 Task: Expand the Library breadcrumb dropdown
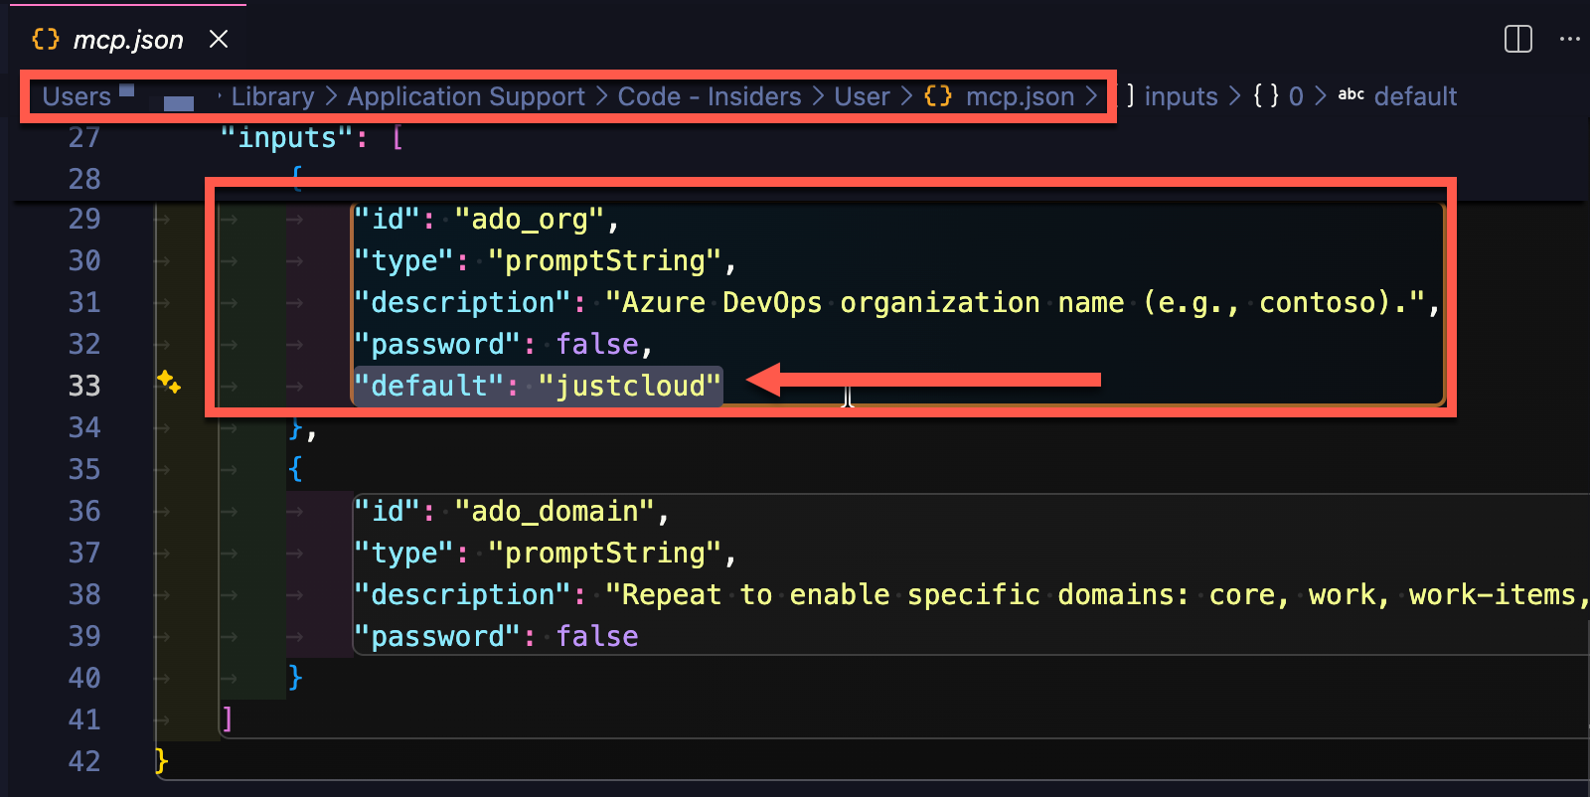(272, 96)
